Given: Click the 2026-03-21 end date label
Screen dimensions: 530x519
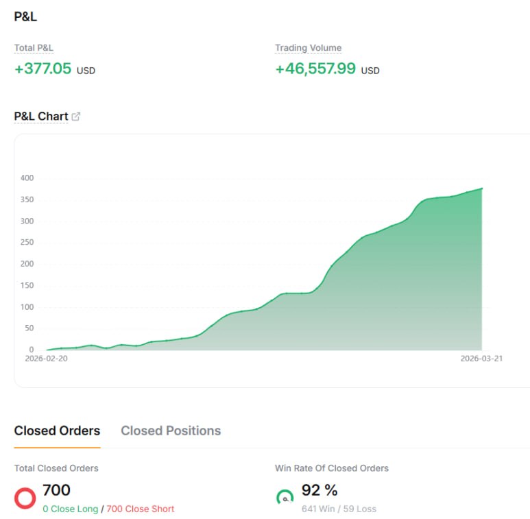Looking at the screenshot, I should point(481,359).
